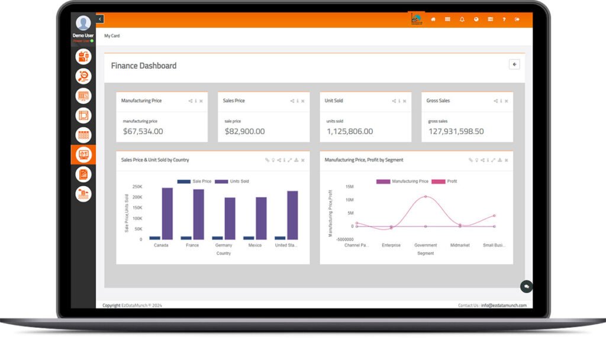Show info for Manufacturing Price card

pyautogui.click(x=196, y=101)
